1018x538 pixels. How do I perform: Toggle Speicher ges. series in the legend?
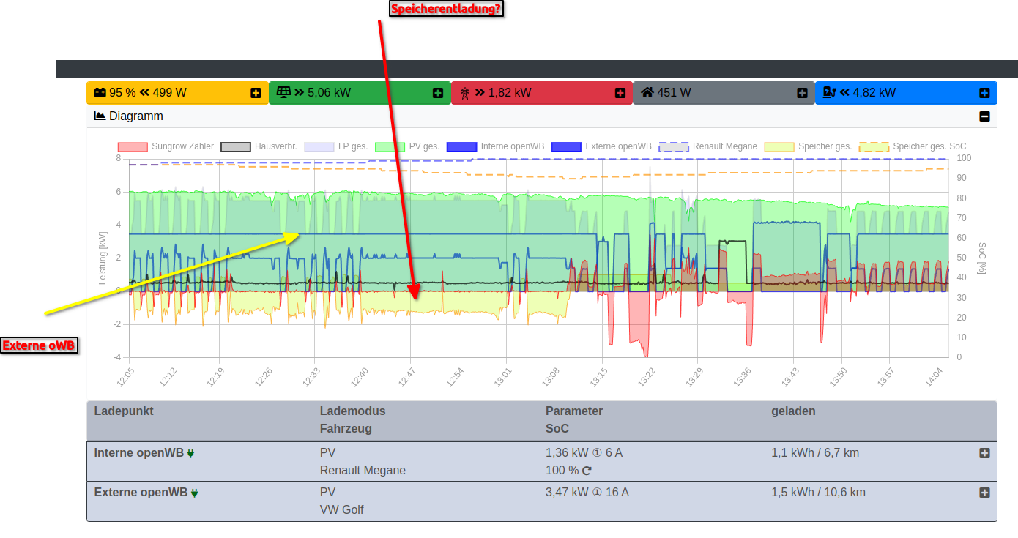pos(808,146)
